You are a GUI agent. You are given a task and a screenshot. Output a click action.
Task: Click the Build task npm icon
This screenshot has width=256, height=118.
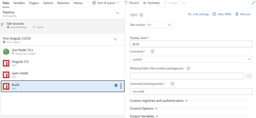pos(6,86)
